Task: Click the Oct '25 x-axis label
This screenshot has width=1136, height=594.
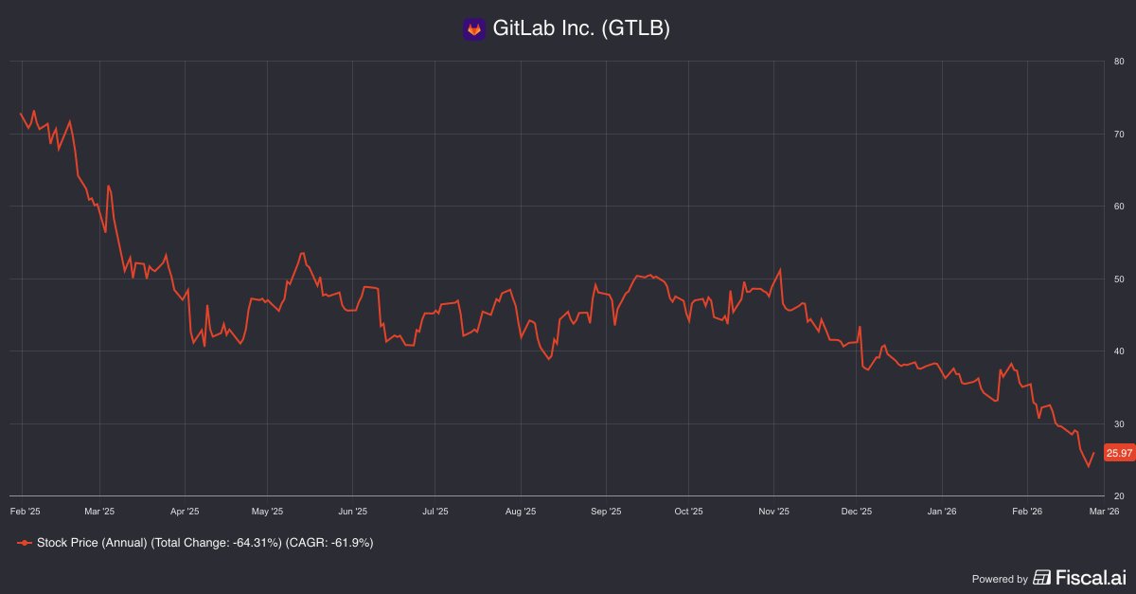Action: (688, 511)
